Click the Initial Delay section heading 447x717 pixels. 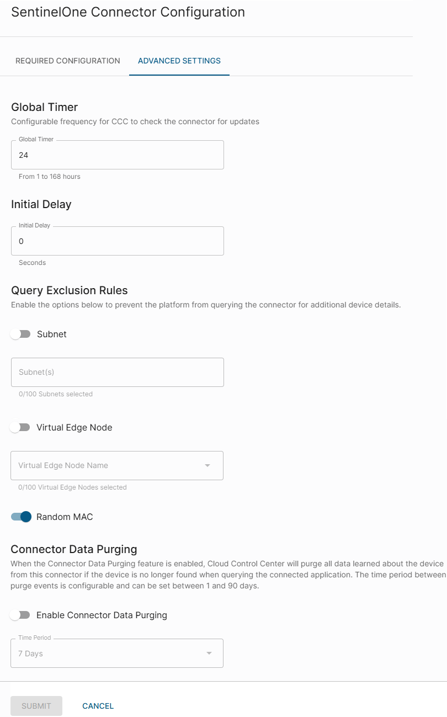41,204
